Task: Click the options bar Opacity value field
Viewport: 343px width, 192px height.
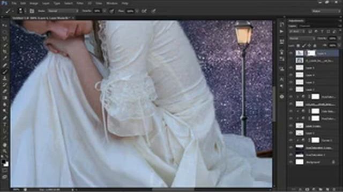Action: click(98, 11)
